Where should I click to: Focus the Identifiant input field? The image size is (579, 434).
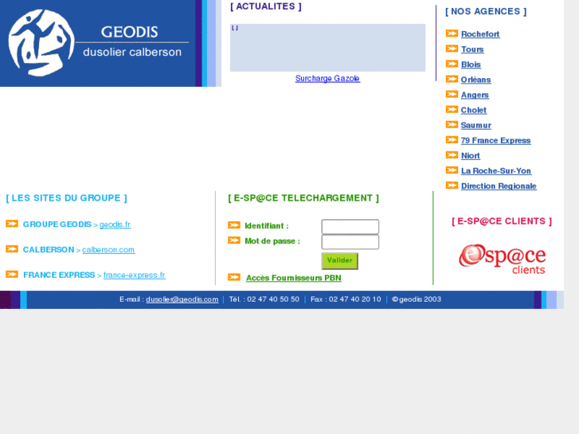(350, 226)
